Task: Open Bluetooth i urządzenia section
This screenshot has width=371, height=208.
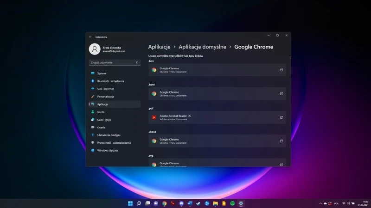Action: pos(115,81)
